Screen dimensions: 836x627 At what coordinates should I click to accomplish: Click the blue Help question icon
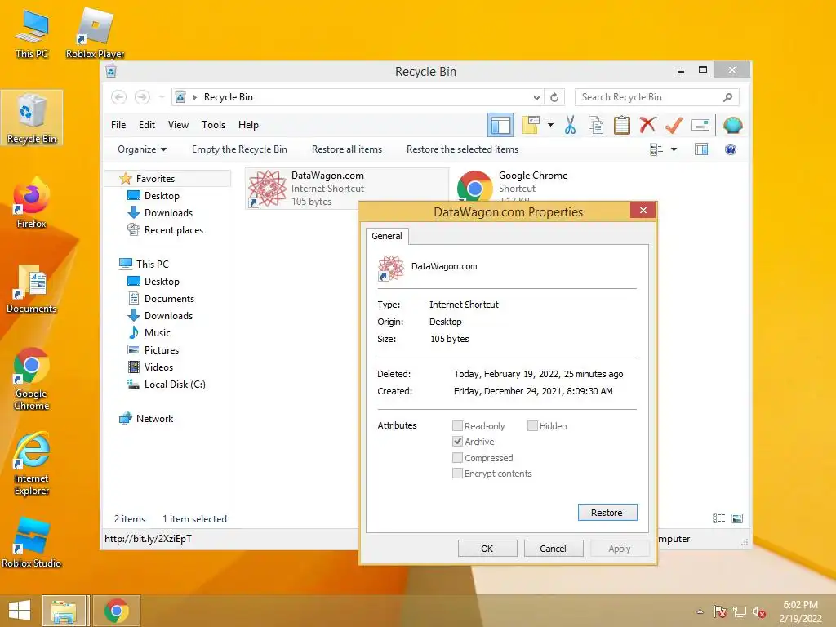[731, 150]
